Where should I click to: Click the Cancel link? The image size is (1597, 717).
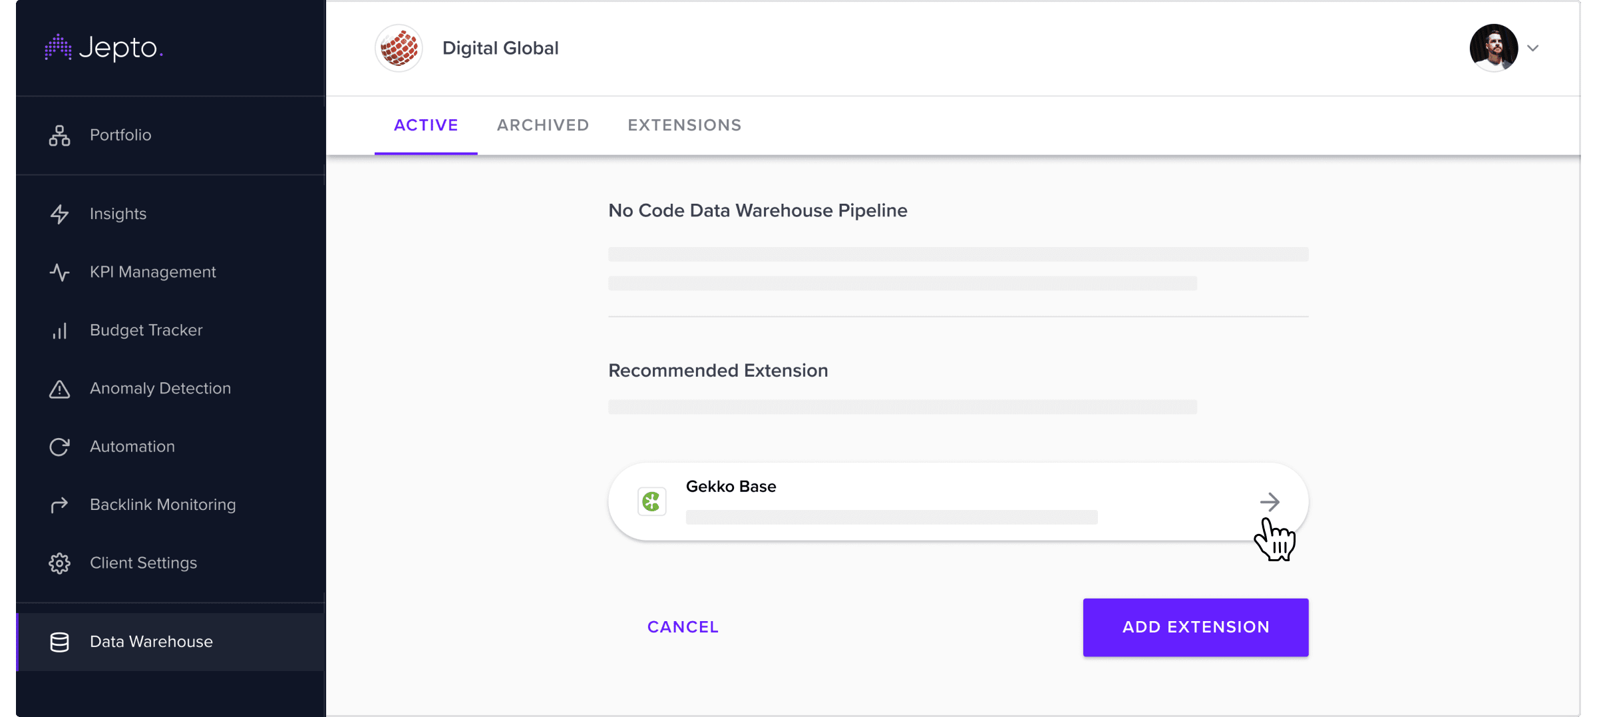coord(683,627)
